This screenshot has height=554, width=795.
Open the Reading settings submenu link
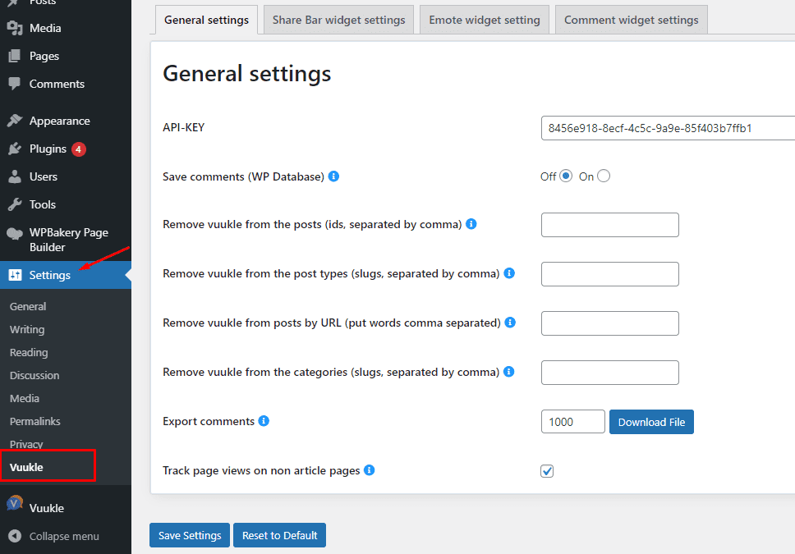(29, 352)
